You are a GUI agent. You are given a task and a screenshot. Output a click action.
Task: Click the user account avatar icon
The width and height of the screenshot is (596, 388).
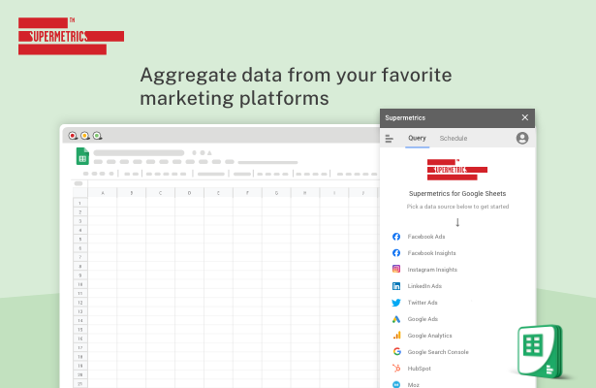coord(522,139)
